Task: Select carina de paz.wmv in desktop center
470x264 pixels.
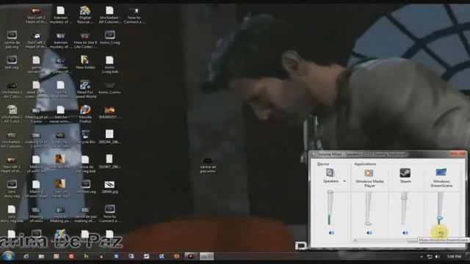Action: (208, 165)
